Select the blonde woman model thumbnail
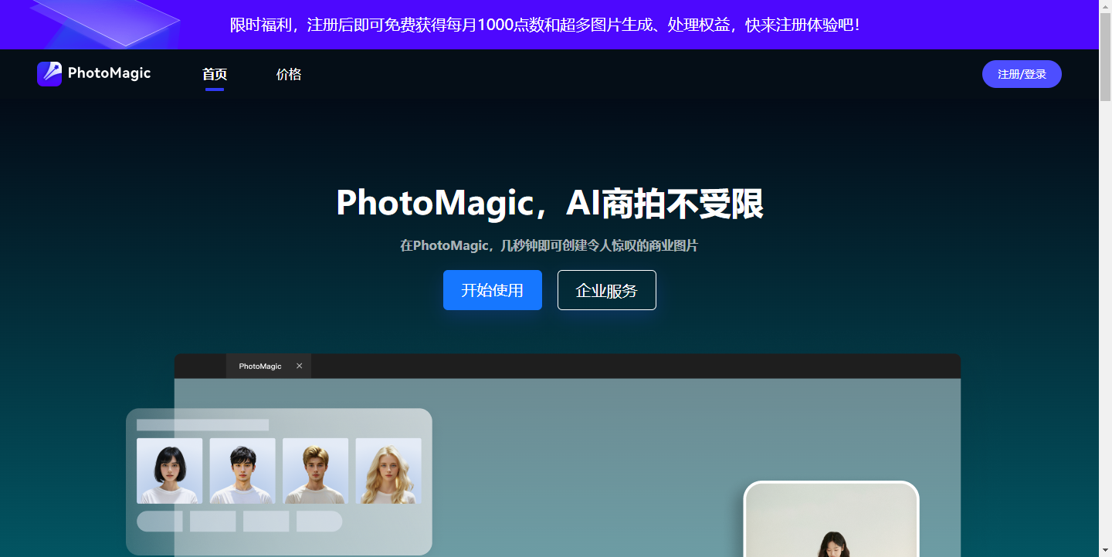The width and height of the screenshot is (1112, 557). coord(388,471)
